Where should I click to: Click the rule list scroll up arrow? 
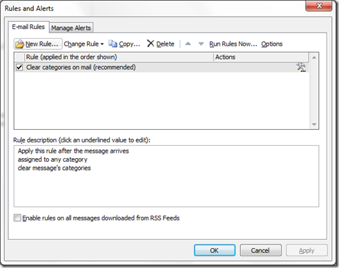pyautogui.click(x=314, y=57)
